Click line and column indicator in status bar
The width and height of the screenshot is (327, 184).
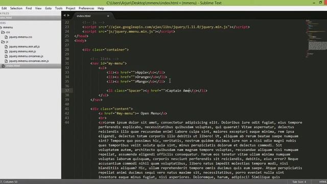[x=9, y=182]
